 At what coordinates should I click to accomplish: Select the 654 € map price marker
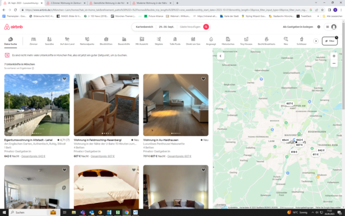coord(285,140)
